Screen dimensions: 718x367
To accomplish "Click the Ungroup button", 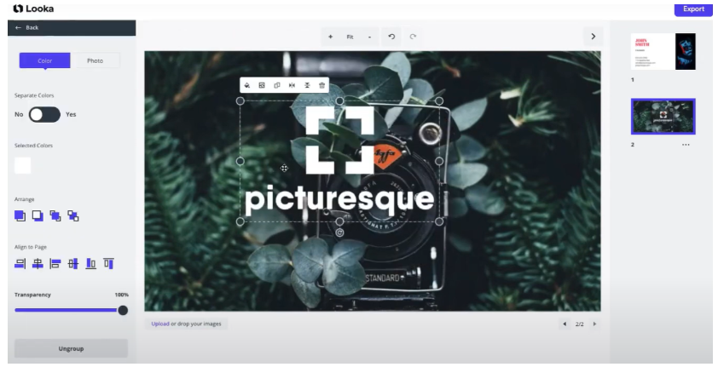I will pos(71,349).
